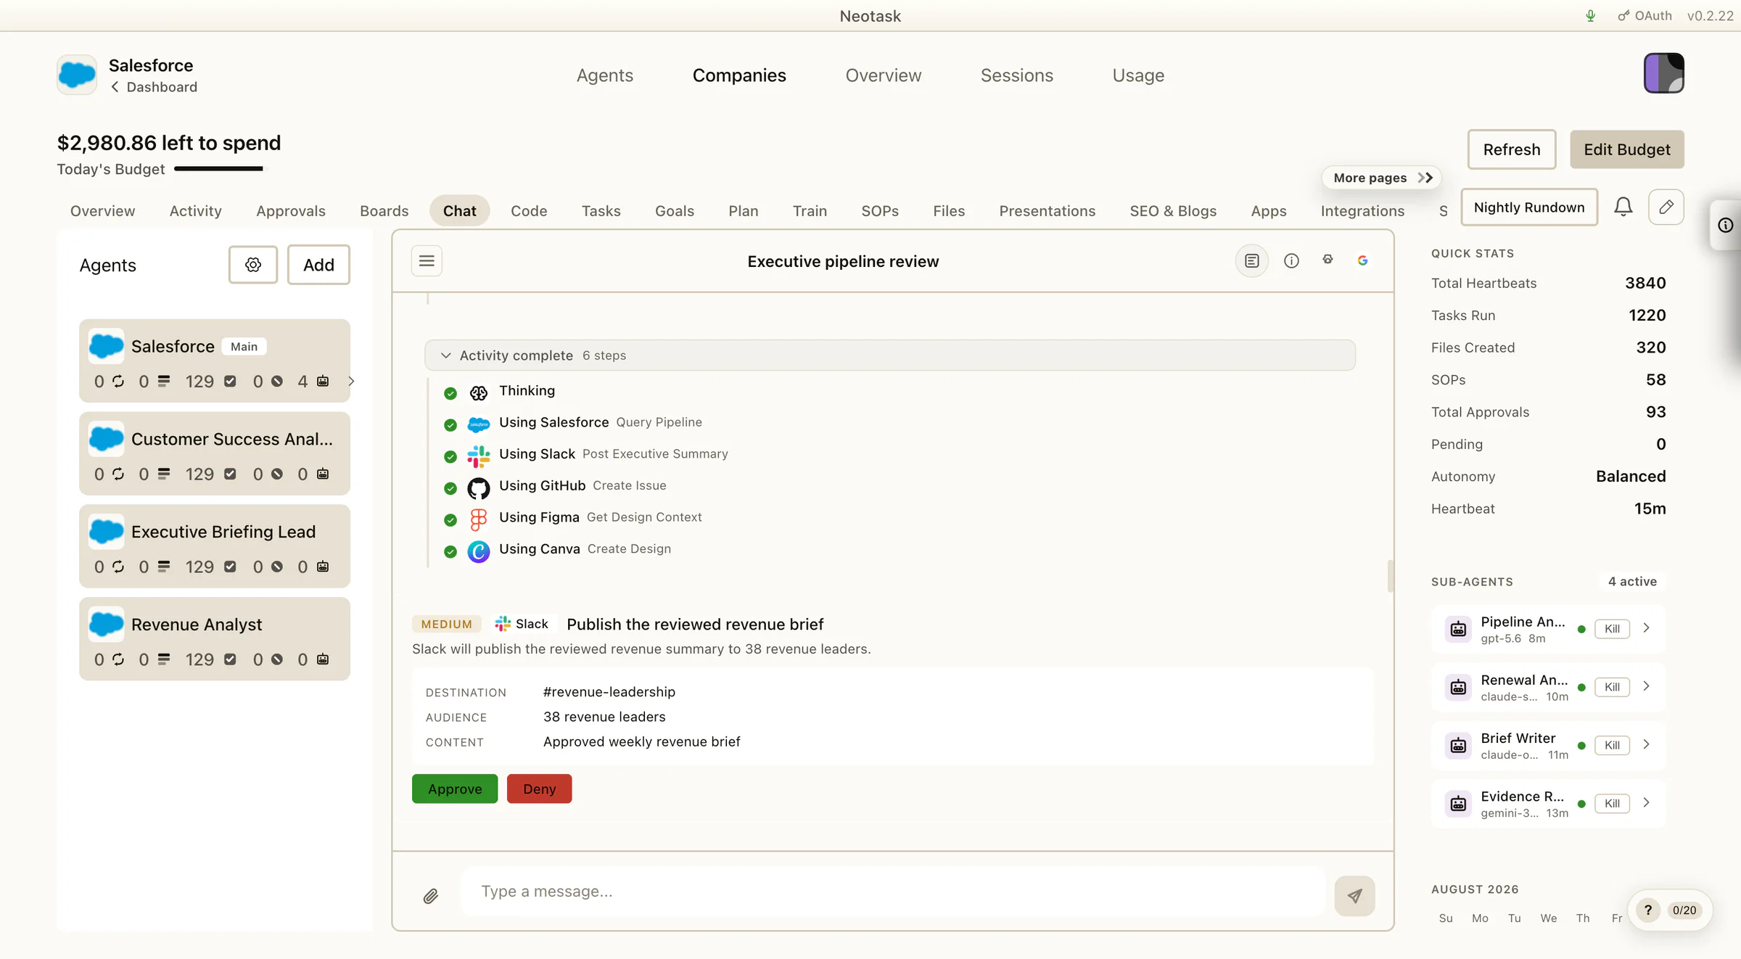Image resolution: width=1741 pixels, height=959 pixels.
Task: Click the side info panel handle icon
Action: (1726, 225)
